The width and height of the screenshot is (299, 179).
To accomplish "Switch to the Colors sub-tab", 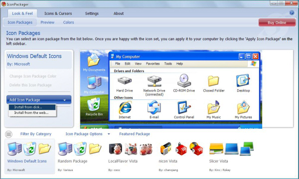I will (68, 22).
